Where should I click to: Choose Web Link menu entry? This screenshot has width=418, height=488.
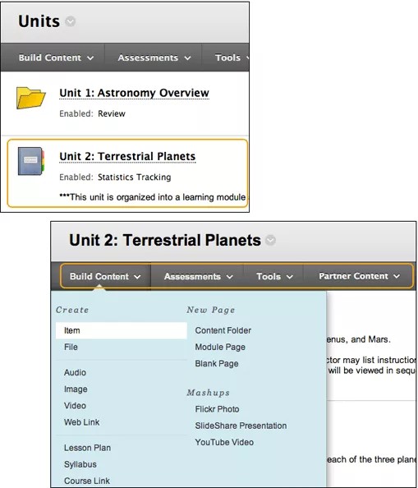coord(82,422)
